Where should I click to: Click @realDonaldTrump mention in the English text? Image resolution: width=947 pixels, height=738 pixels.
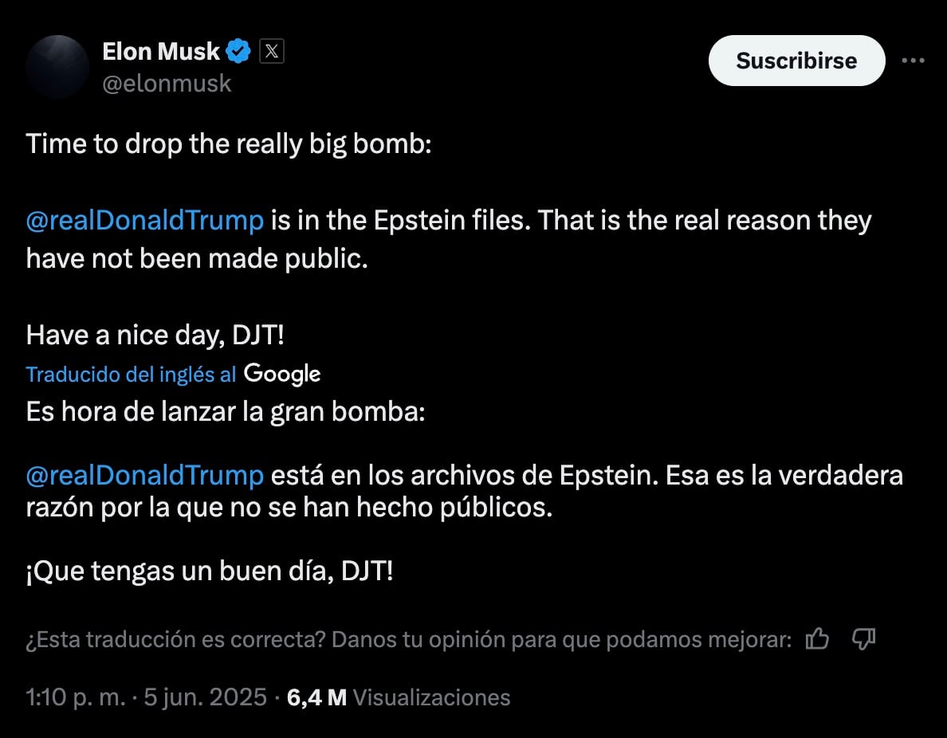pyautogui.click(x=145, y=221)
